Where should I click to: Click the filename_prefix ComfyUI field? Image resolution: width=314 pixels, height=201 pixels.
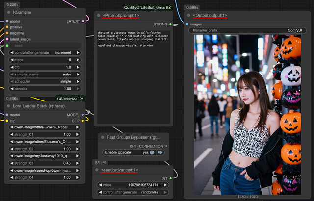coord(249,30)
